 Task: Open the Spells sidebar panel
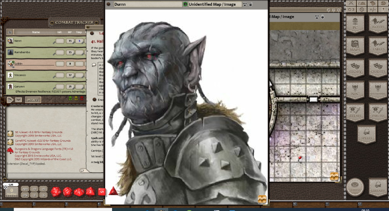pyautogui.click(x=366, y=134)
